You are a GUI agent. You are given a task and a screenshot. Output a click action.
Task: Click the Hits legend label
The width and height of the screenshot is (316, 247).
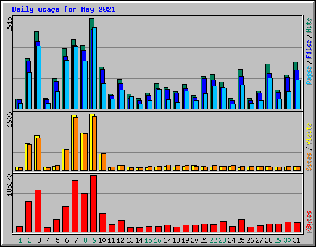point(309,25)
